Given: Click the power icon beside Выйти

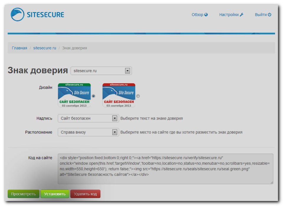Looking at the screenshot, I should click(x=269, y=14).
